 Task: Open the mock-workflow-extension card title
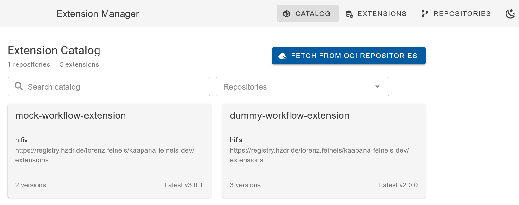(71, 115)
